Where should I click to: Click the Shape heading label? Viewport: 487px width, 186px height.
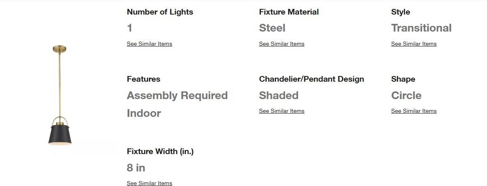tap(403, 79)
